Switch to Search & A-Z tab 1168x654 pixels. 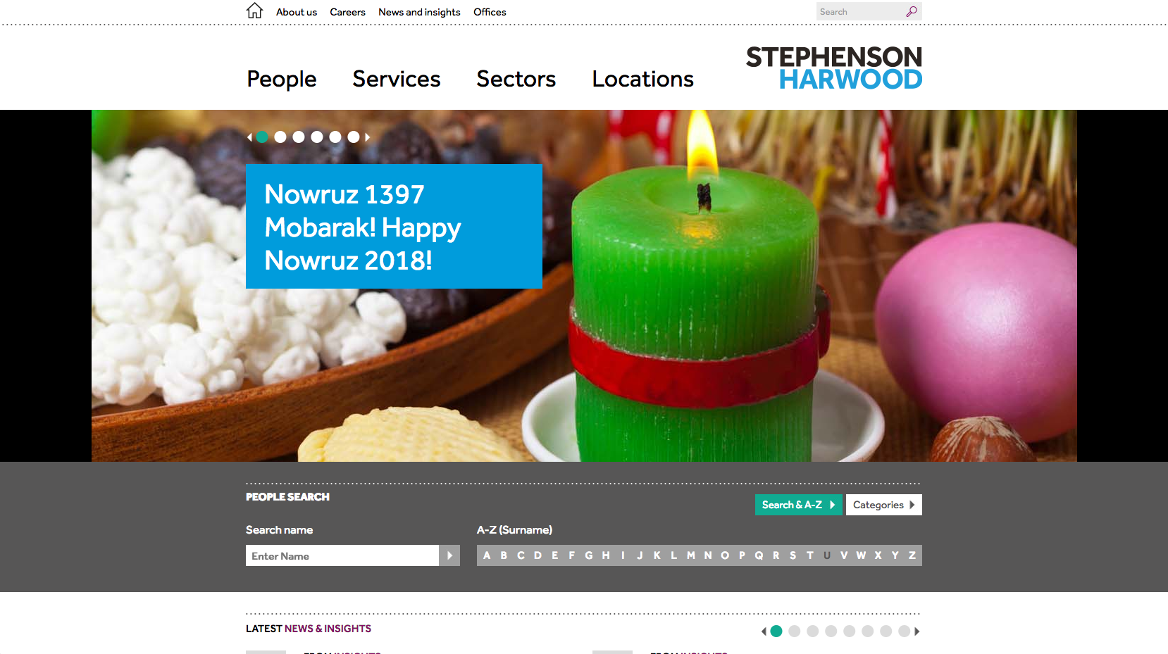pyautogui.click(x=799, y=505)
